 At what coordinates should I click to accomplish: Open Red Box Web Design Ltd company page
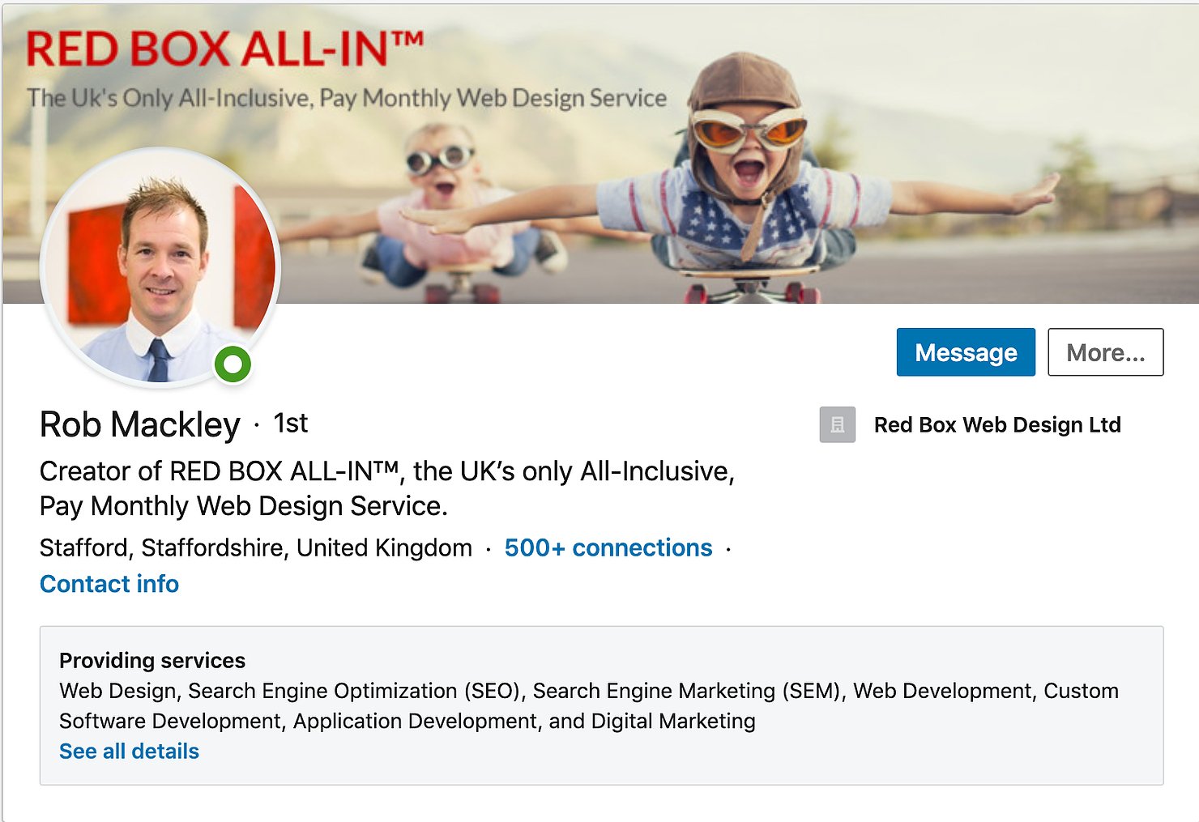(x=996, y=424)
